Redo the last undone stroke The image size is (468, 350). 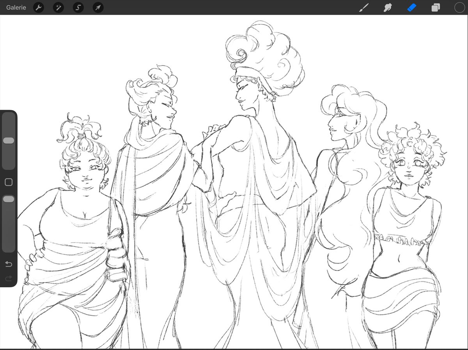tap(9, 278)
